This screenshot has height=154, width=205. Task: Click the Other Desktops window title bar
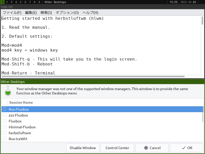[x=102, y=82]
